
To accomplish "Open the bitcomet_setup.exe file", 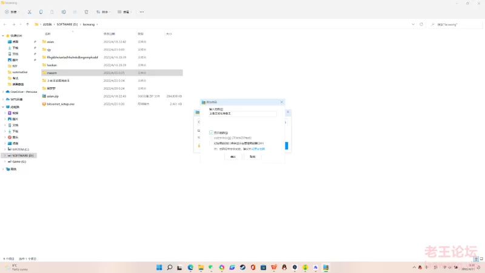I will [x=61, y=104].
